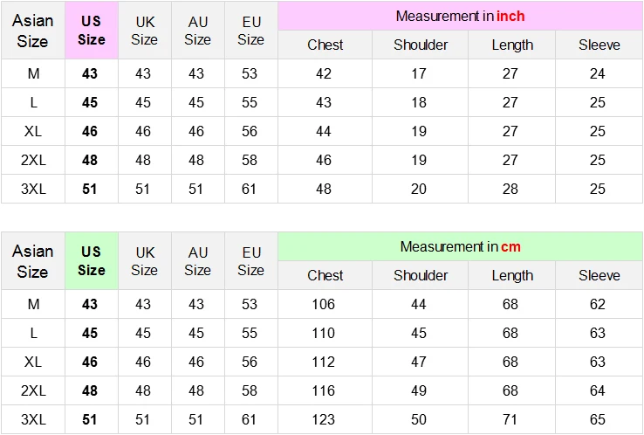The height and width of the screenshot is (435, 644).
Task: Click the pink US Size header cell
Action: pos(92,30)
